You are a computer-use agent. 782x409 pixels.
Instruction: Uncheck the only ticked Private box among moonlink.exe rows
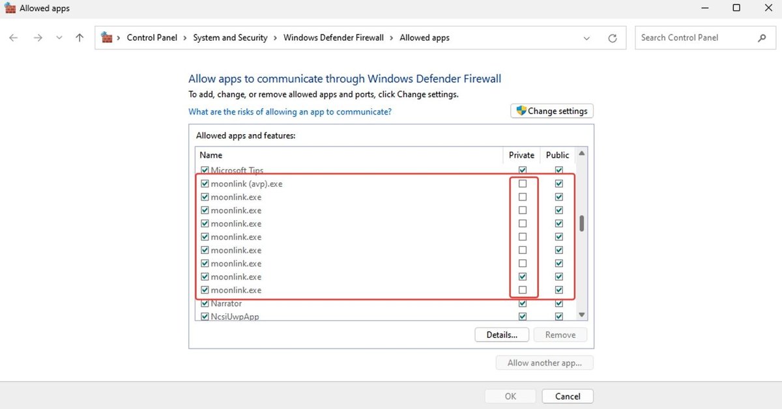523,277
